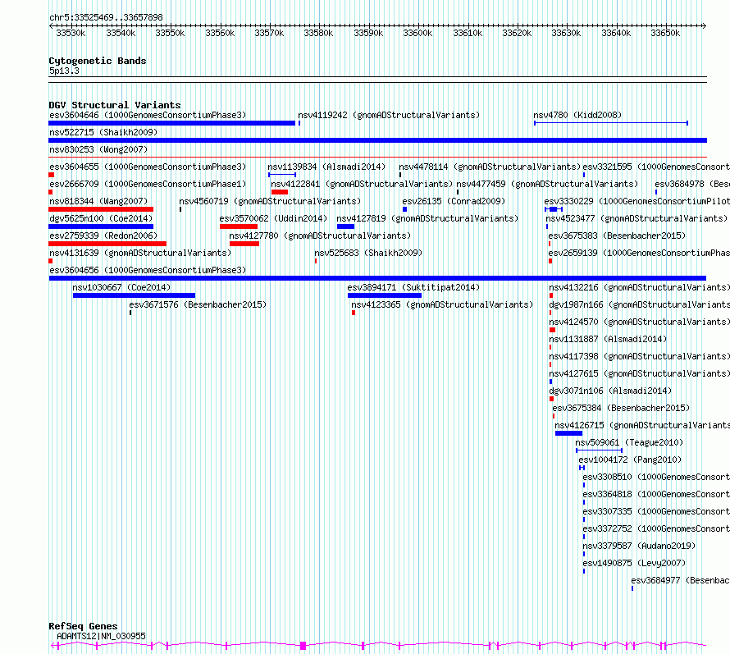The image size is (730, 654).
Task: Select the nsv4132216 variant label
Action: click(x=639, y=287)
